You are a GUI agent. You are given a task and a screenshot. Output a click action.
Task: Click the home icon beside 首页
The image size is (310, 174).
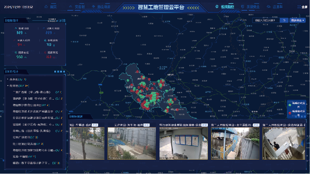[46, 7]
